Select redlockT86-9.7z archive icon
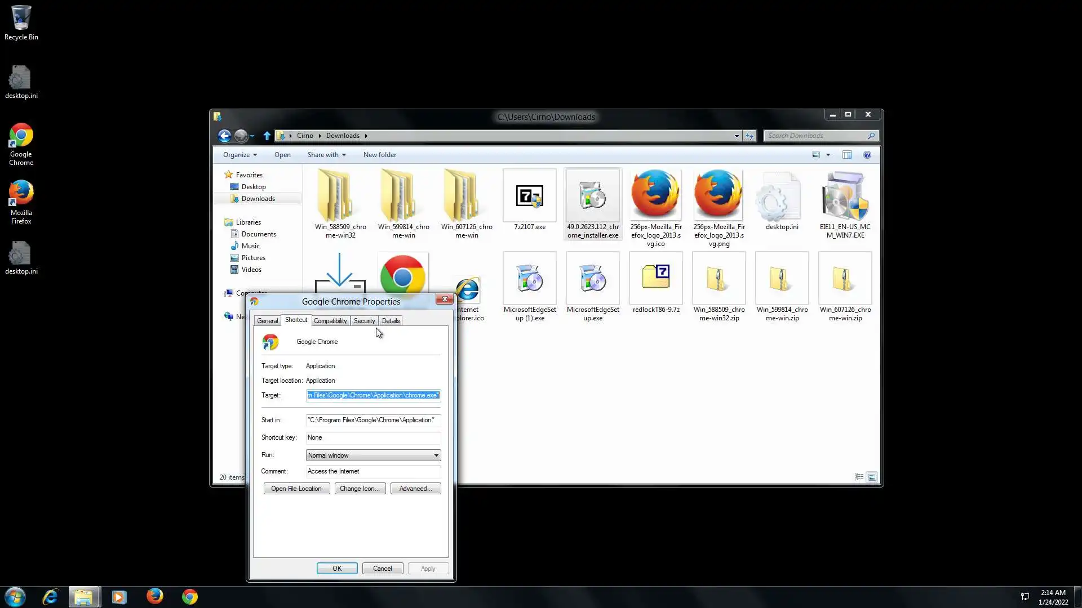 (x=655, y=278)
